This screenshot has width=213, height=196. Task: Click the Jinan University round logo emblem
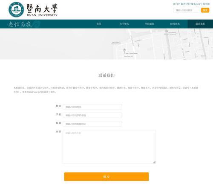click(x=16, y=9)
